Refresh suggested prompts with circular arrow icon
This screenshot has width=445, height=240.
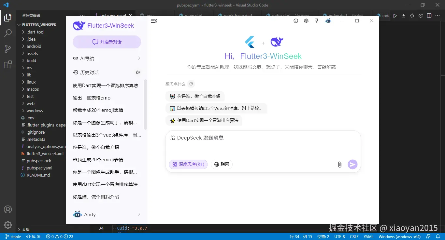191,84
